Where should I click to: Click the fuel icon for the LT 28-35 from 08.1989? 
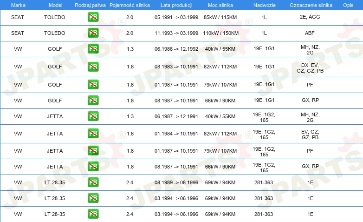pos(93,182)
